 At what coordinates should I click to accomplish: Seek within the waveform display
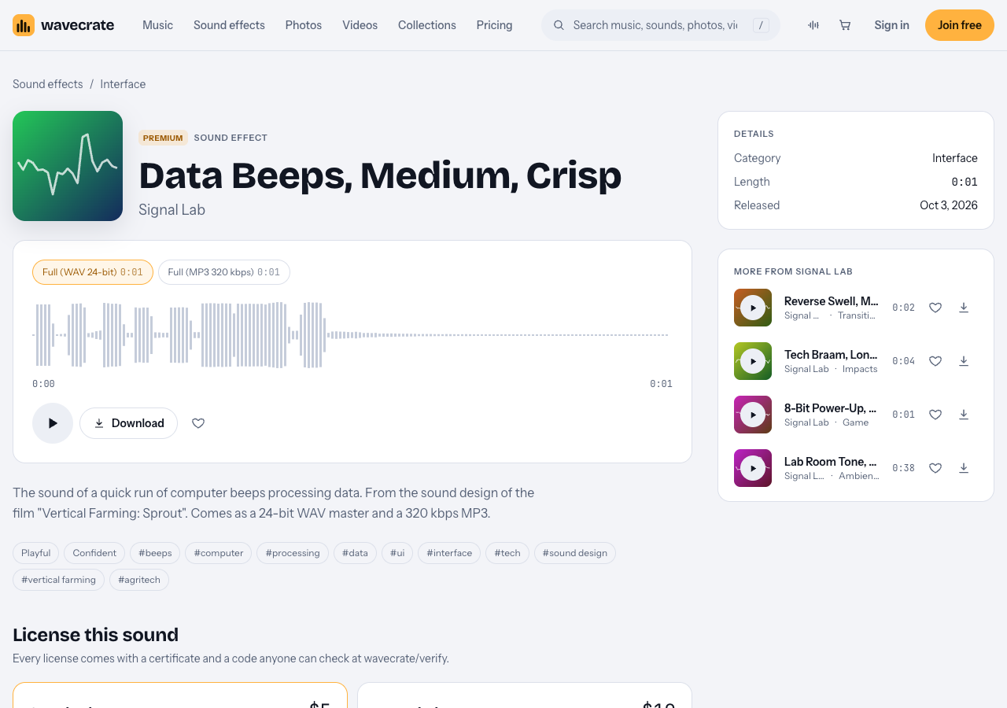click(352, 335)
